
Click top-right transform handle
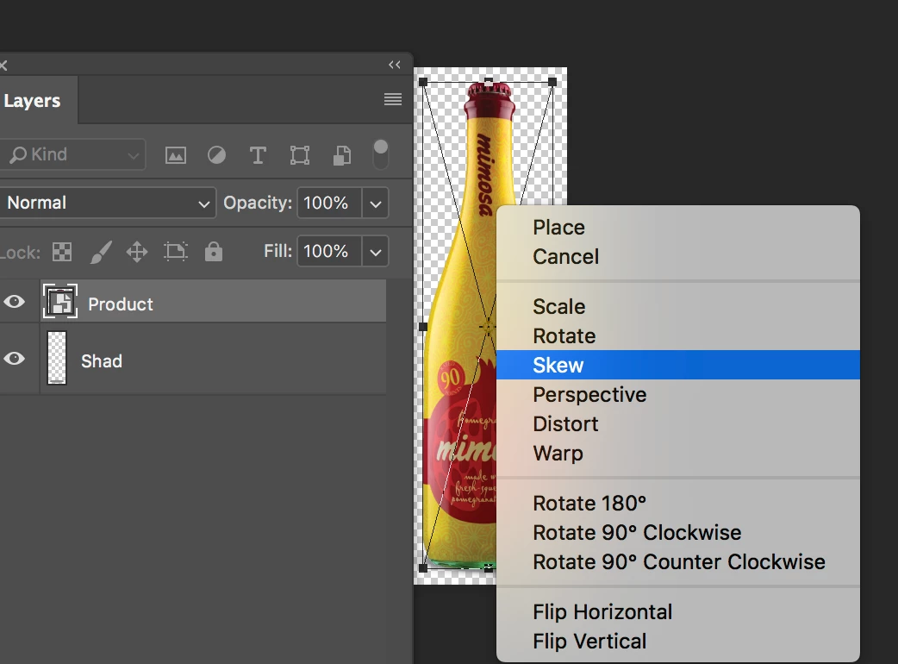pyautogui.click(x=552, y=83)
